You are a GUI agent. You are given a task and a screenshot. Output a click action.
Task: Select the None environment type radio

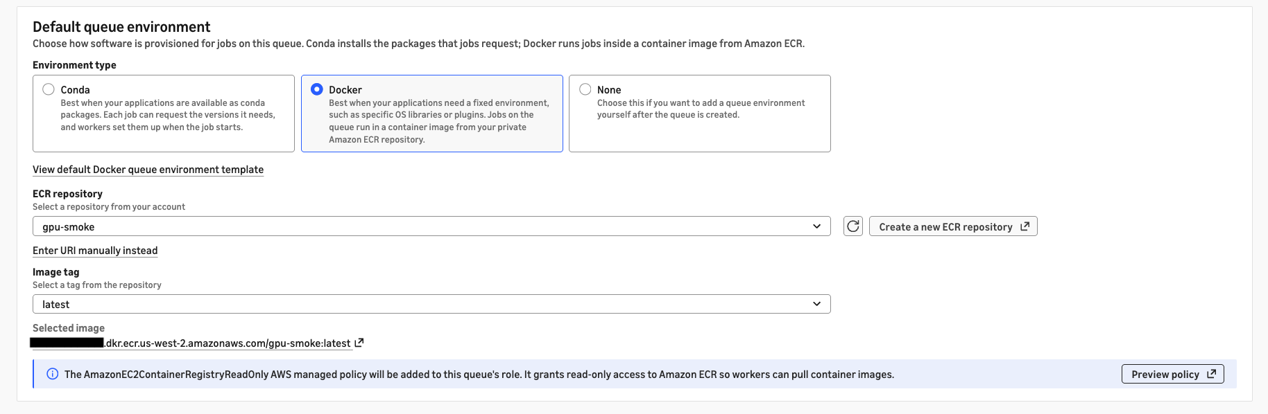[x=585, y=89]
